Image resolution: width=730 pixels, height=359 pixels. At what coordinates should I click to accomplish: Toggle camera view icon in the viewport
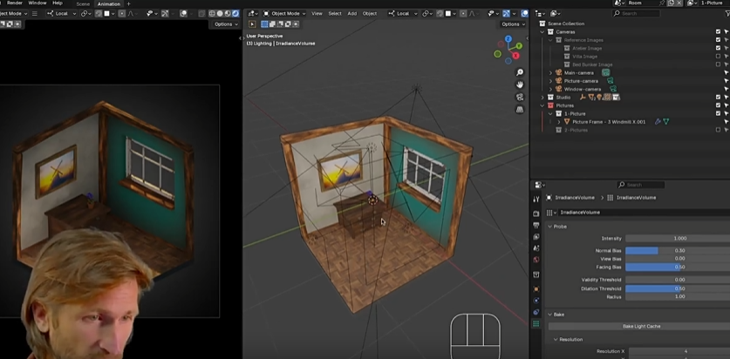coord(520,98)
